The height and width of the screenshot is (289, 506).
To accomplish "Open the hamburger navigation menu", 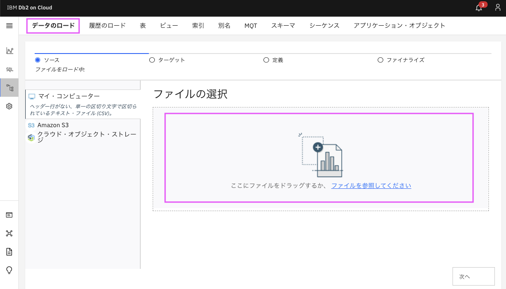I will pos(9,26).
